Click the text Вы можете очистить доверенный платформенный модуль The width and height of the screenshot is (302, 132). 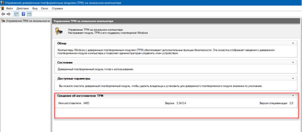click(x=161, y=86)
